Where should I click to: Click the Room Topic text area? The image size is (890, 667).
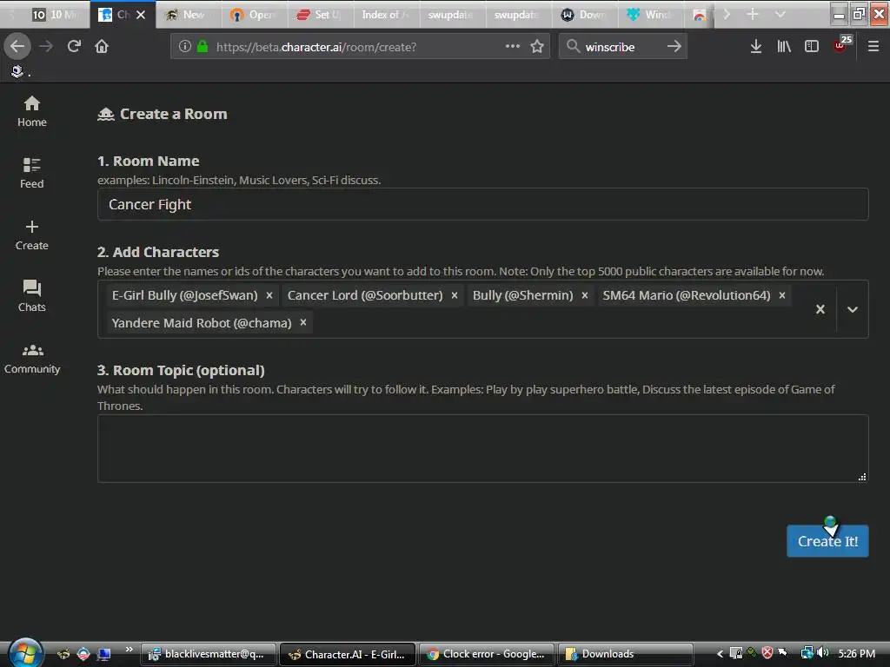pos(482,449)
